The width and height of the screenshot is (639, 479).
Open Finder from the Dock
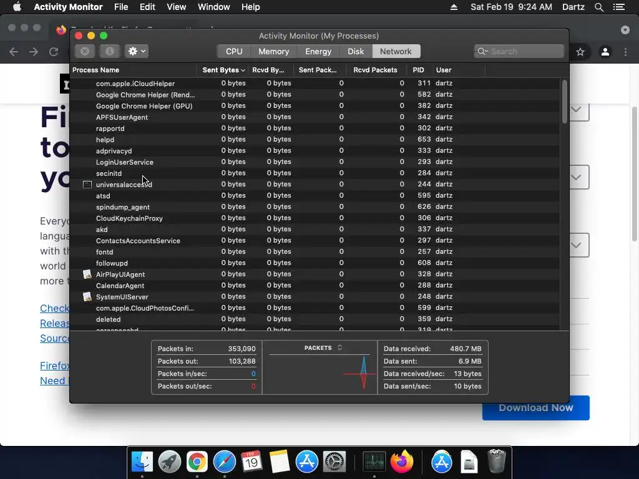pyautogui.click(x=142, y=462)
